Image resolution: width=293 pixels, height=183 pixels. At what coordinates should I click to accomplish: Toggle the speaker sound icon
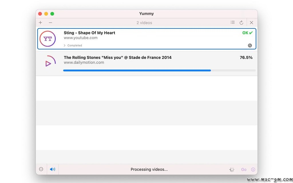tap(53, 169)
